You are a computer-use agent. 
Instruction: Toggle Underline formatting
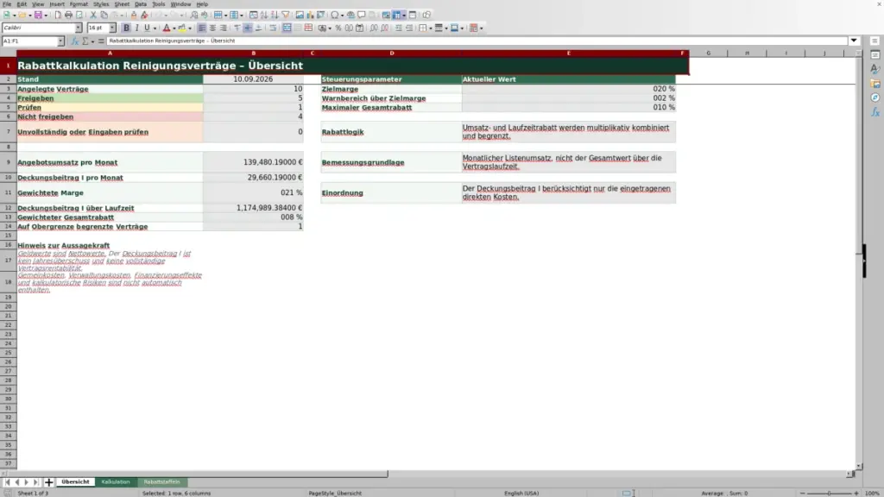[147, 28]
